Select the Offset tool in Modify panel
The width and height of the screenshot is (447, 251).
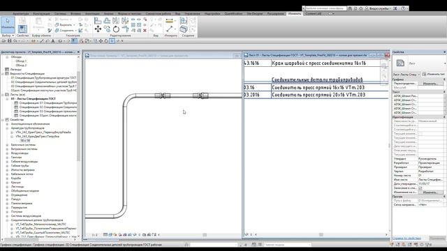tap(107, 20)
